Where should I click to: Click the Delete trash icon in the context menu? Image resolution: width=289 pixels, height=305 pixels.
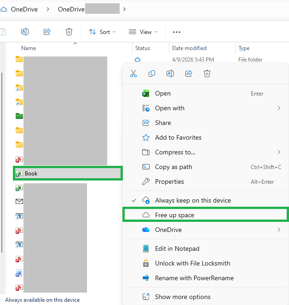207,73
